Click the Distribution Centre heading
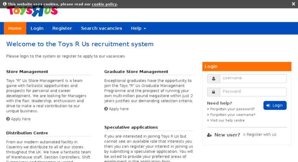298x162 pixels. click(27, 133)
